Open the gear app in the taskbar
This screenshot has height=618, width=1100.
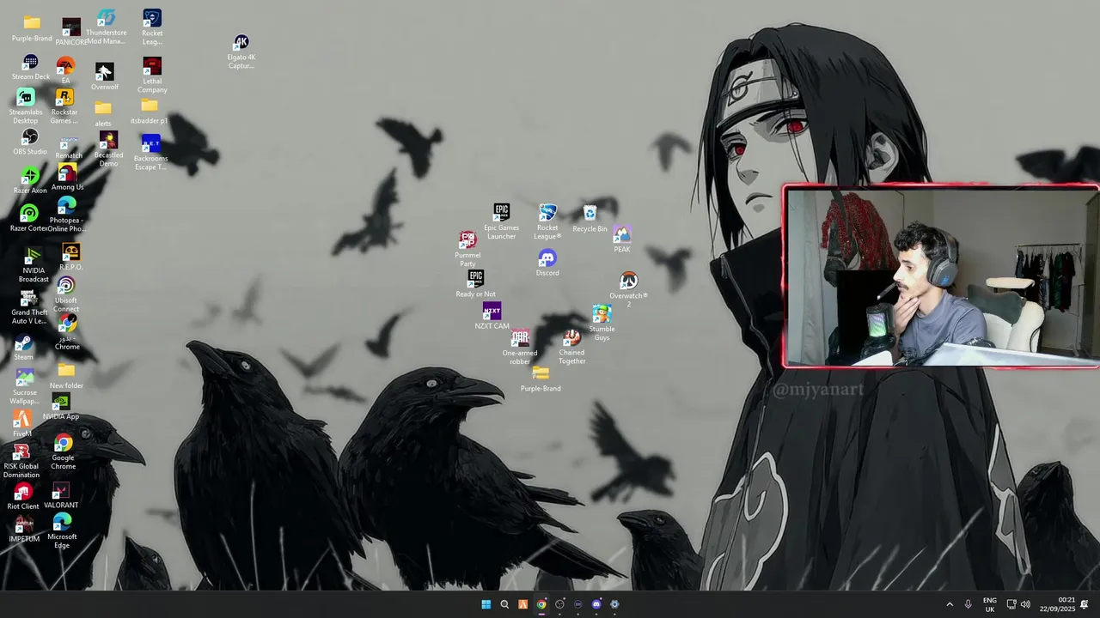pyautogui.click(x=614, y=604)
